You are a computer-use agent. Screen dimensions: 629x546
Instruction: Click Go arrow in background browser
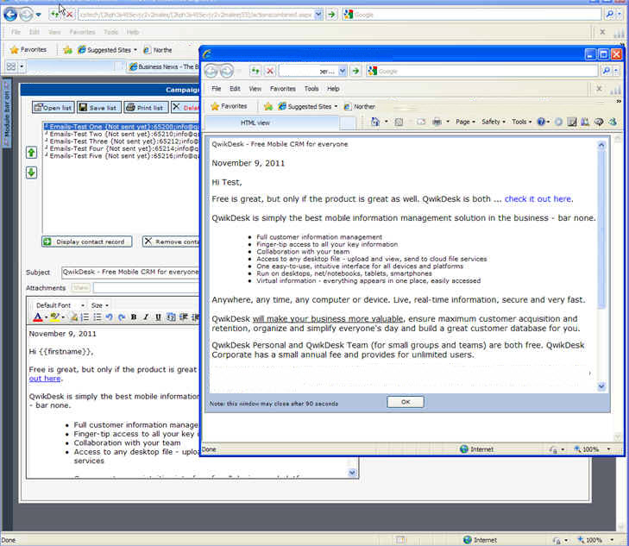click(331, 15)
